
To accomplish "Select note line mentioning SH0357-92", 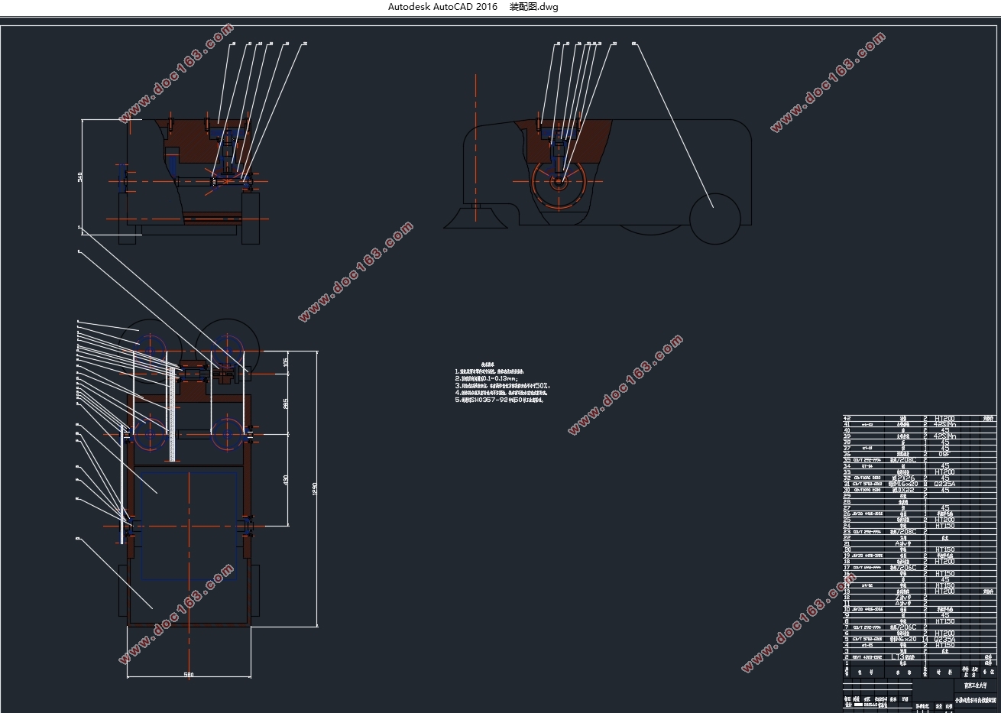I will pyautogui.click(x=499, y=400).
